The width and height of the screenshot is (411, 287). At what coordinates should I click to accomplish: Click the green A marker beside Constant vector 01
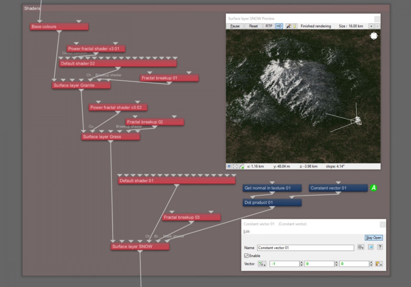(x=374, y=188)
